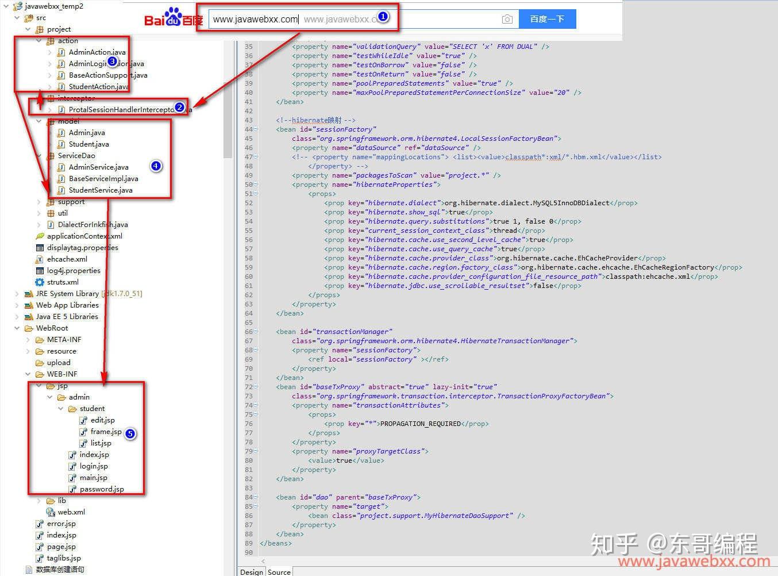
Task: Collapse the project package
Action: pos(28,29)
